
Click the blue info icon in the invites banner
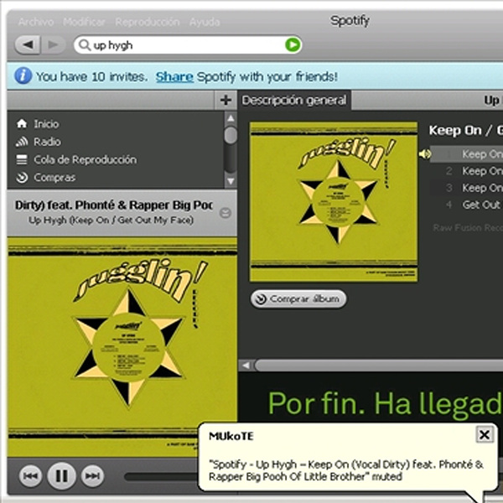pyautogui.click(x=23, y=76)
